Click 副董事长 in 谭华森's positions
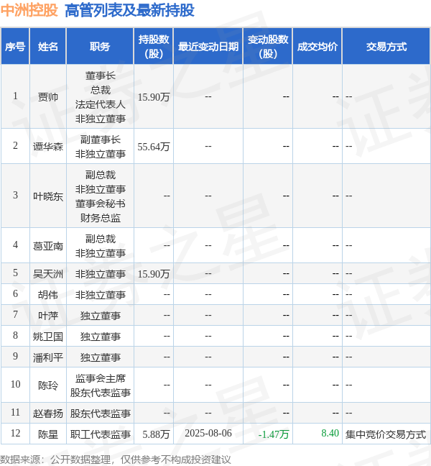The image size is (431, 466). click(101, 140)
